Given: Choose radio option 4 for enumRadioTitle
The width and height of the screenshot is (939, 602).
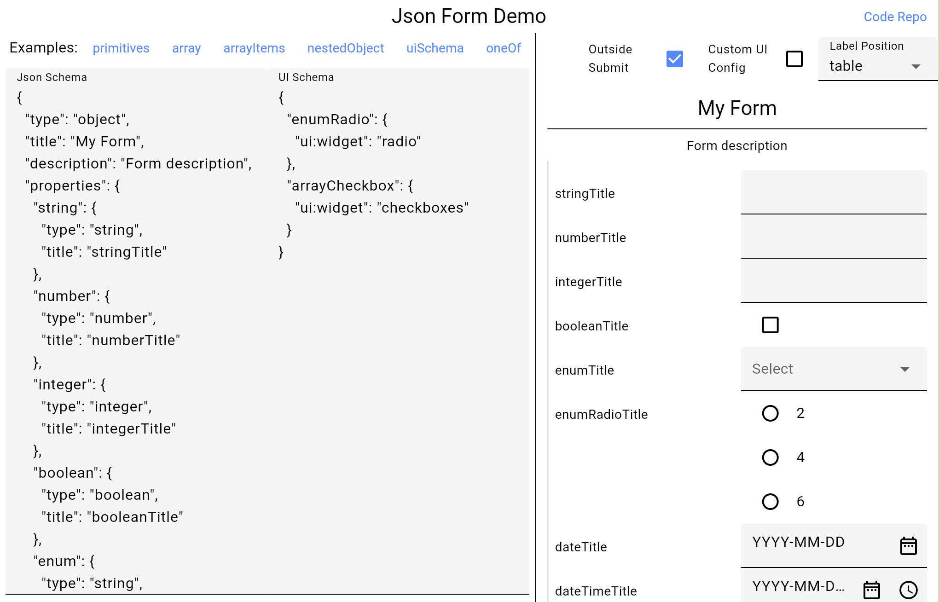Looking at the screenshot, I should tap(770, 457).
